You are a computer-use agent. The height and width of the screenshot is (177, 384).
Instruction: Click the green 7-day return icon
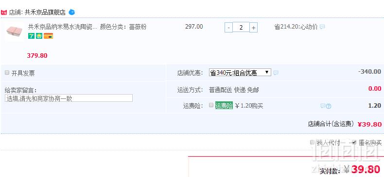(31, 36)
